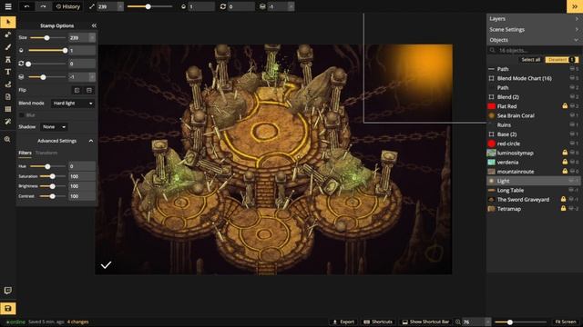Image resolution: width=583 pixels, height=327 pixels.
Task: Select the Base (2) object
Action: pos(535,134)
